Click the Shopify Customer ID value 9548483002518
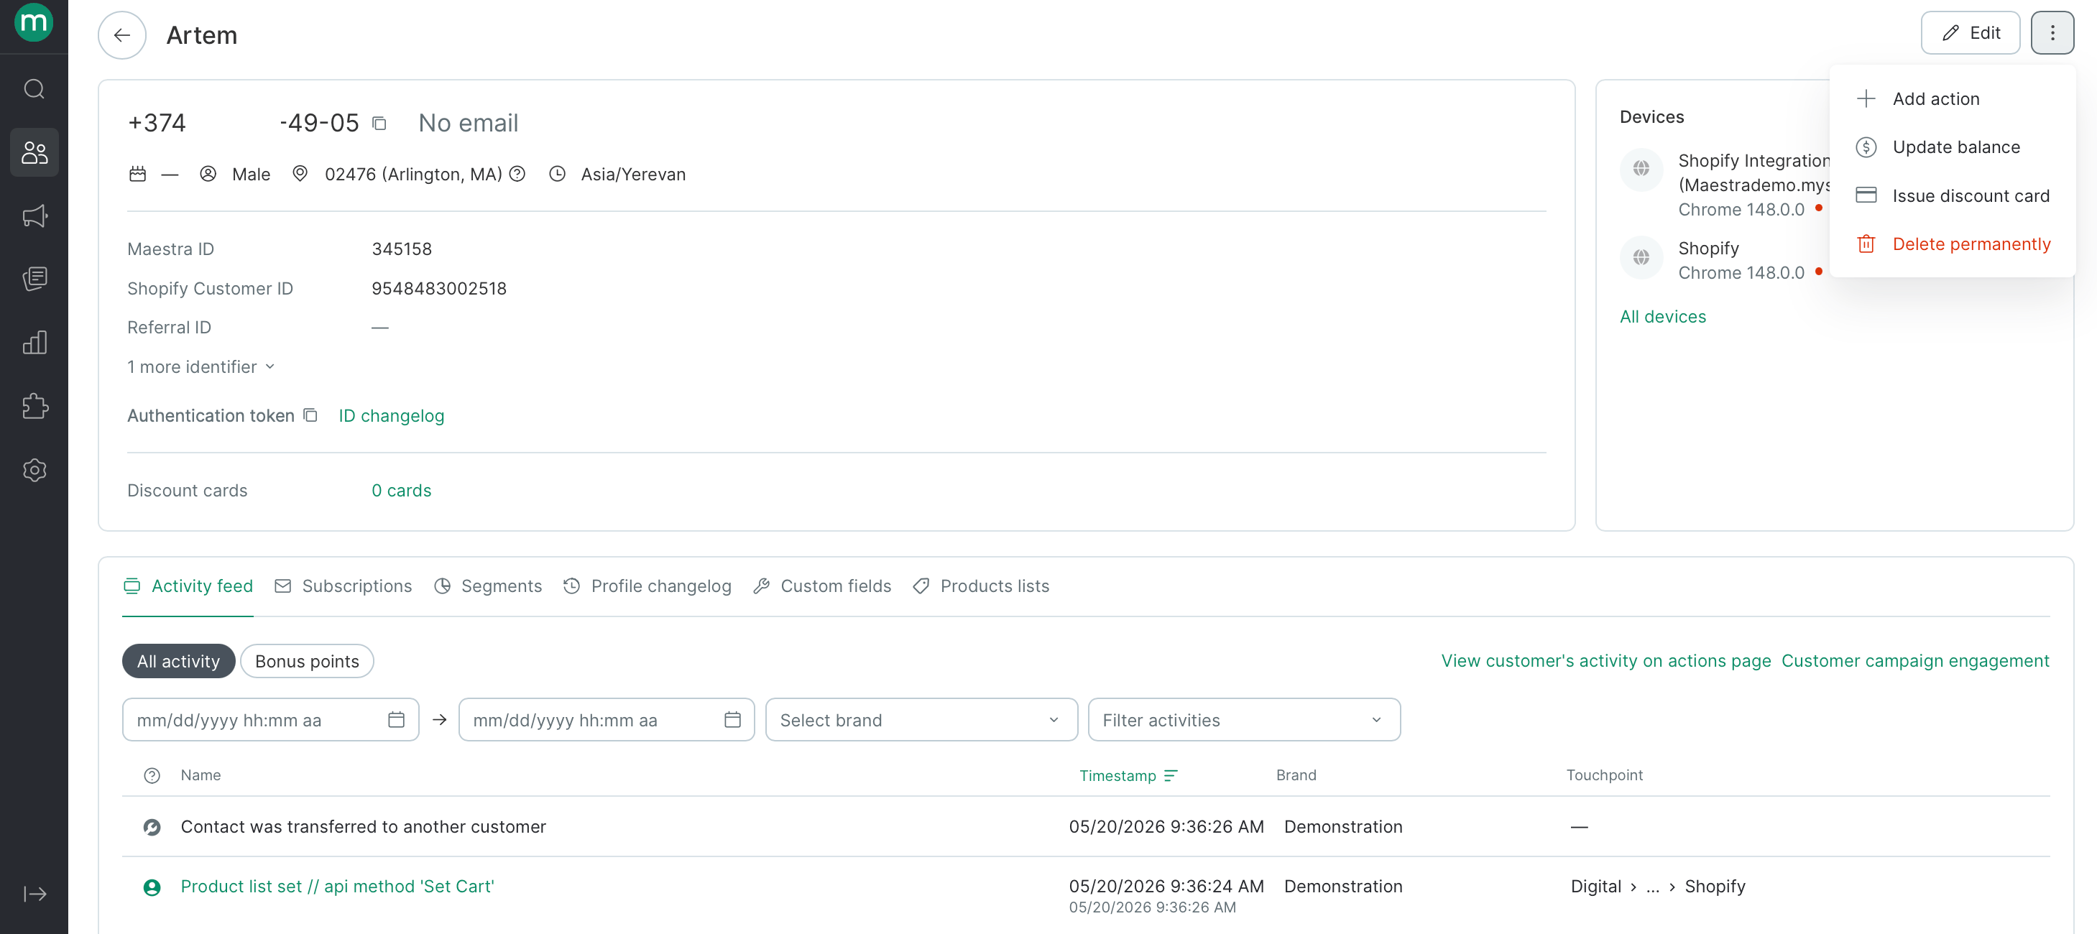Image resolution: width=2097 pixels, height=934 pixels. [x=439, y=289]
